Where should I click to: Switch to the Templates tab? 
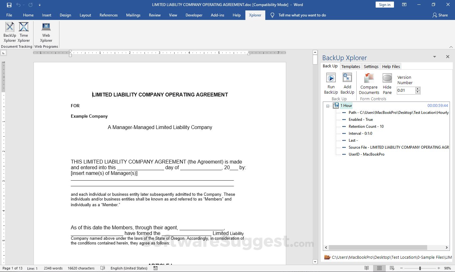[x=351, y=66]
